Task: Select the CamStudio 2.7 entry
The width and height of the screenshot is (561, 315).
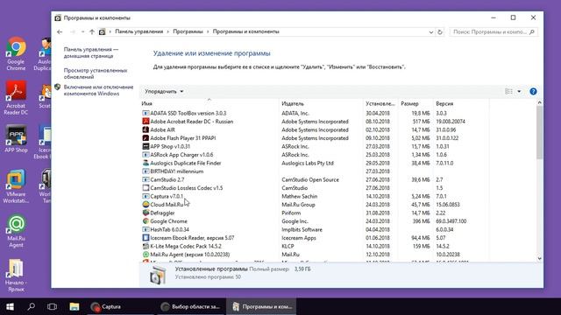Action: (167, 179)
